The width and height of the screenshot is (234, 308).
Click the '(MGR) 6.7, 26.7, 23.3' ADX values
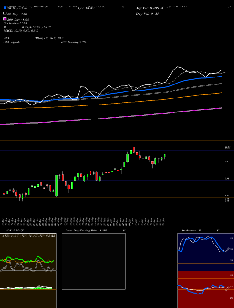point(49,38)
